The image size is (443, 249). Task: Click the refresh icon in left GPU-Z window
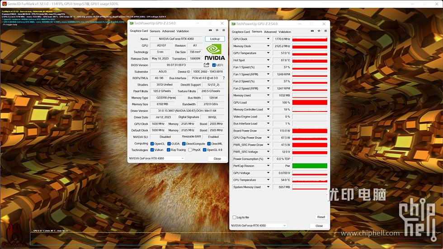tap(217, 30)
